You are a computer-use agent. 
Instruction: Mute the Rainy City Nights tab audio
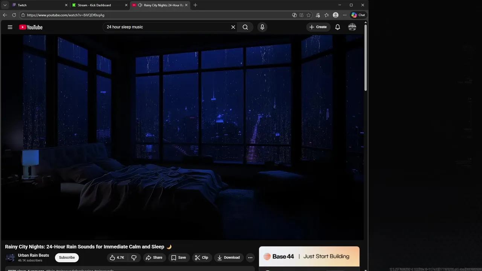pyautogui.click(x=140, y=5)
